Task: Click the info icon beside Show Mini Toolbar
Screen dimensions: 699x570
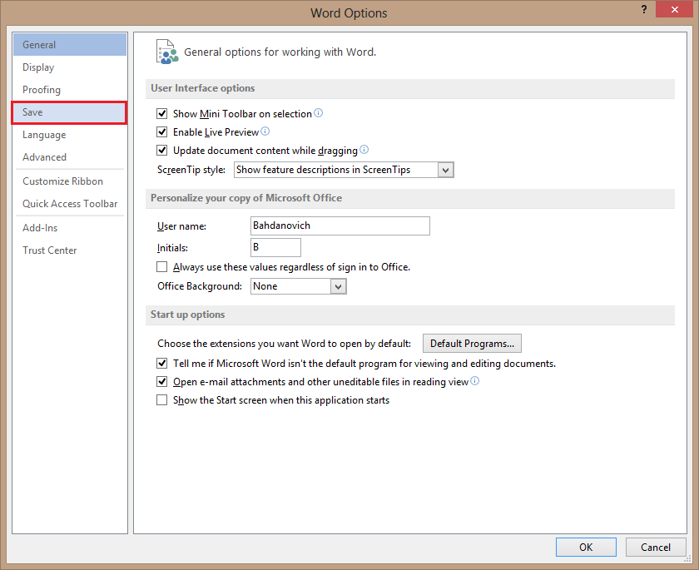Action: (318, 113)
